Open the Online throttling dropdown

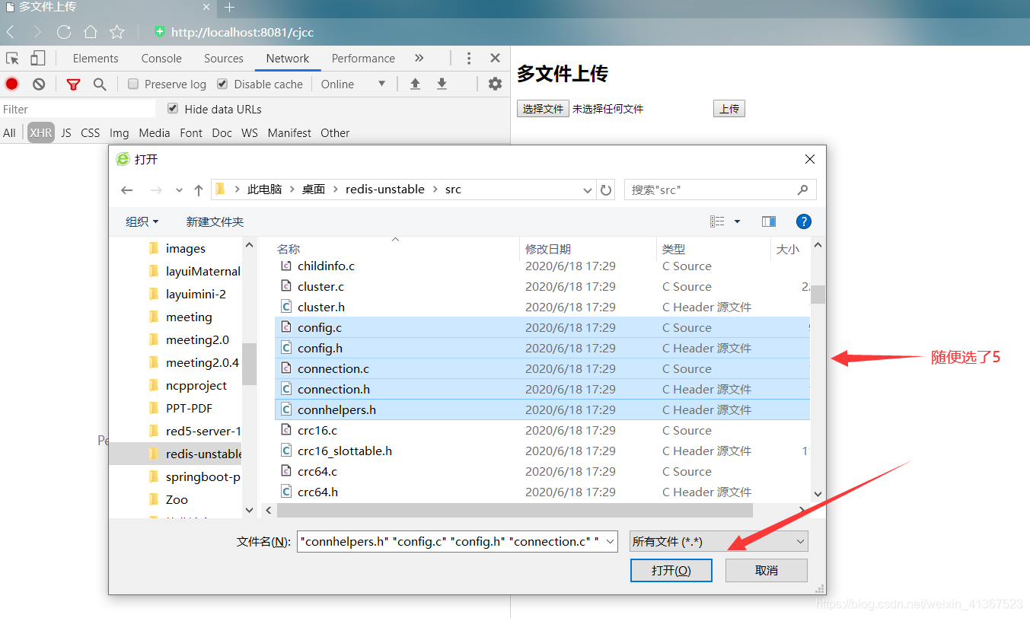(353, 84)
